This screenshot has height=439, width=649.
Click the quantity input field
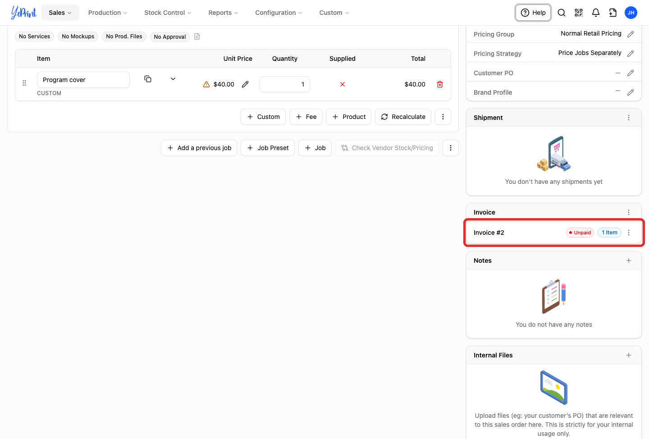[285, 84]
